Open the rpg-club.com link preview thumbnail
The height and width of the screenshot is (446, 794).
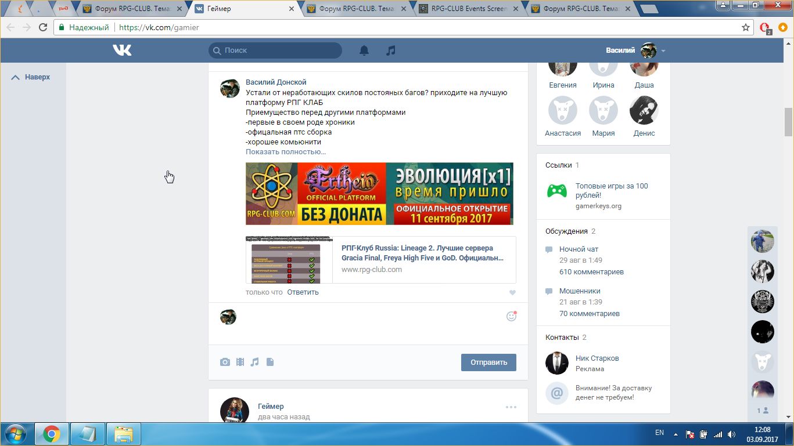pyautogui.click(x=289, y=260)
